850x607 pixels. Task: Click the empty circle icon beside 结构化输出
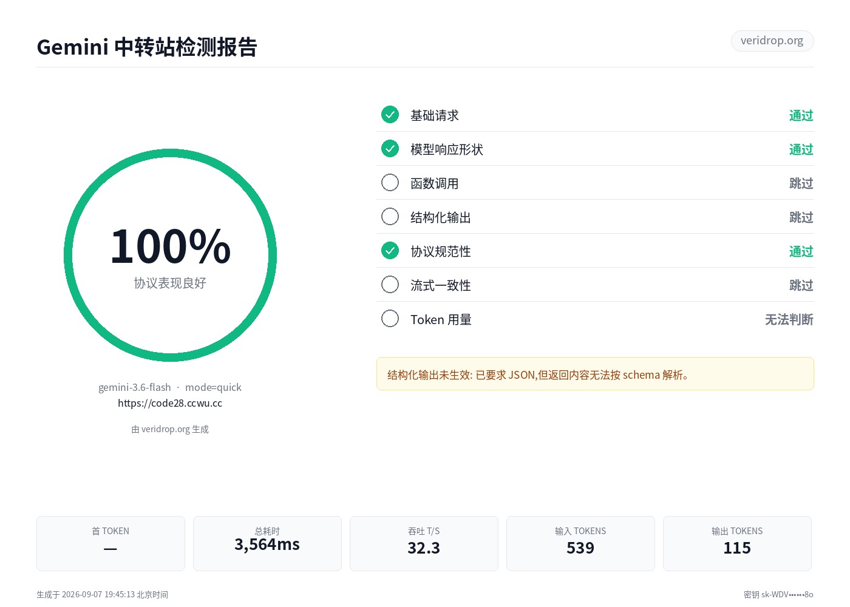tap(390, 217)
